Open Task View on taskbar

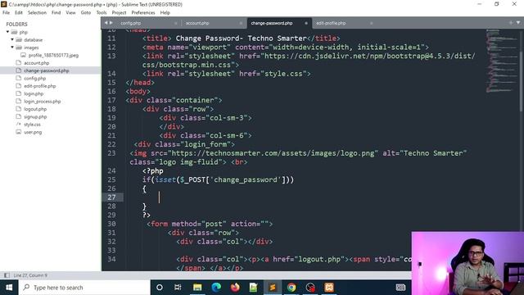tap(178, 288)
